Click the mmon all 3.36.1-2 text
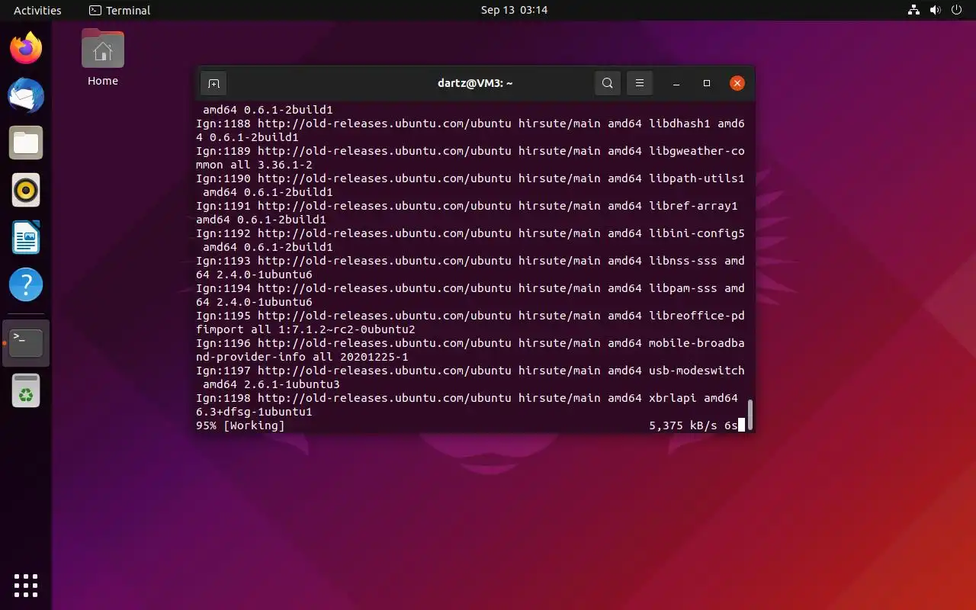This screenshot has width=976, height=610. tap(254, 165)
